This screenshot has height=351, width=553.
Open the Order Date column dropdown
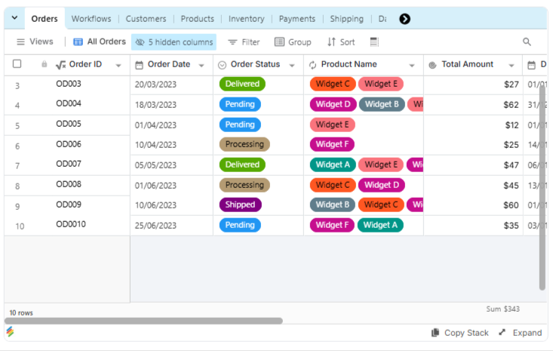pyautogui.click(x=201, y=65)
